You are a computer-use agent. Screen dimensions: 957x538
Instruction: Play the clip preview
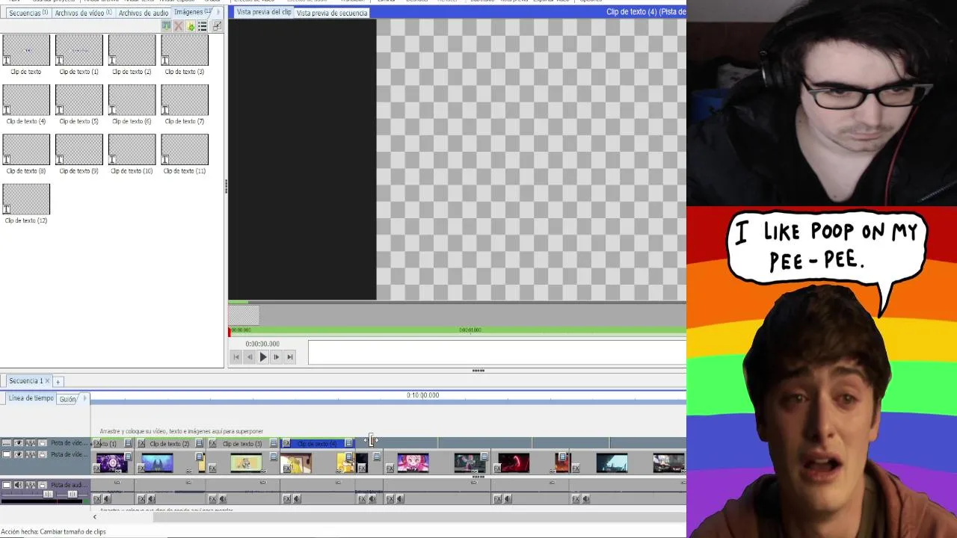coord(263,357)
